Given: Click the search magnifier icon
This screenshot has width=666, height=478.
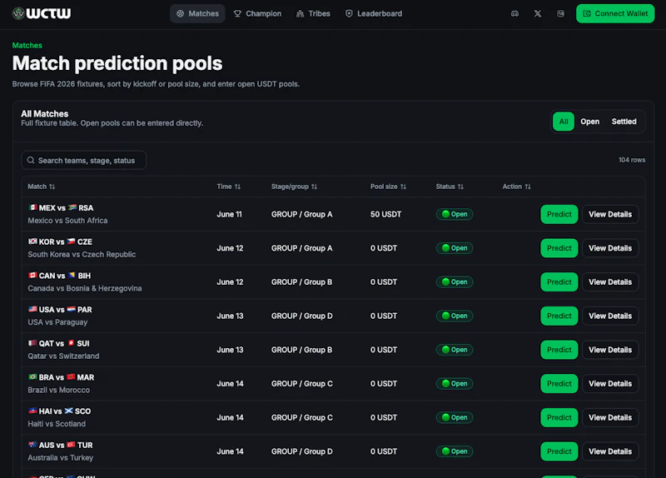Looking at the screenshot, I should point(31,160).
